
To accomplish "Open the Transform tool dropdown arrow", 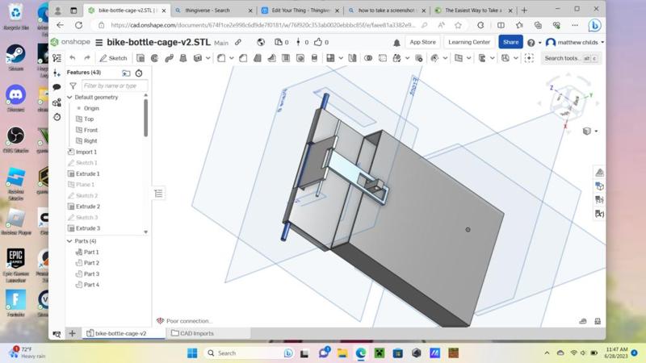I will 407,58.
